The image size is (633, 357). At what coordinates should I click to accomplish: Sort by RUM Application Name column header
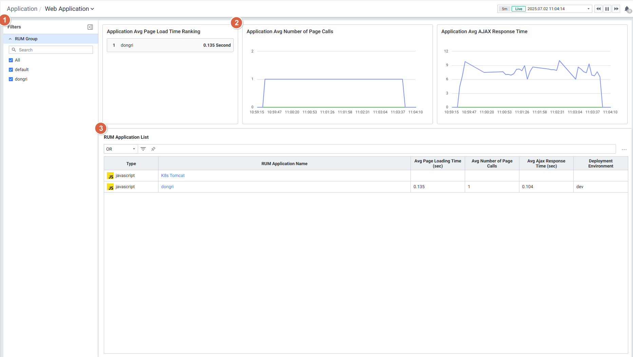(284, 163)
